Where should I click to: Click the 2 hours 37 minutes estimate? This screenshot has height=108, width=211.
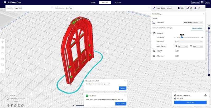184,95
